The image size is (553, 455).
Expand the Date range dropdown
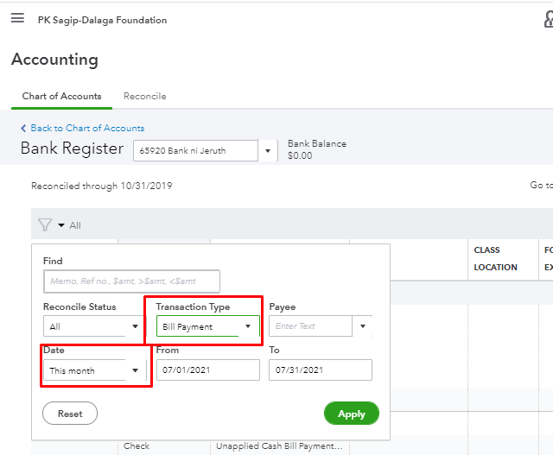pos(135,370)
